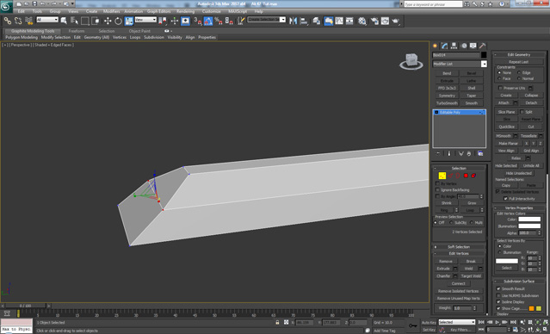The image size is (550, 334).
Task: Collapse the Edit Geometry rollout
Action: (x=519, y=55)
